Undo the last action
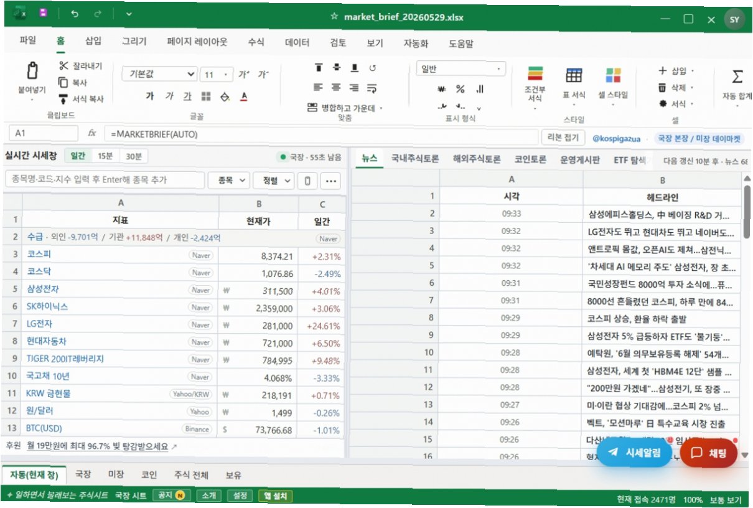This screenshot has width=753, height=508. pos(75,14)
